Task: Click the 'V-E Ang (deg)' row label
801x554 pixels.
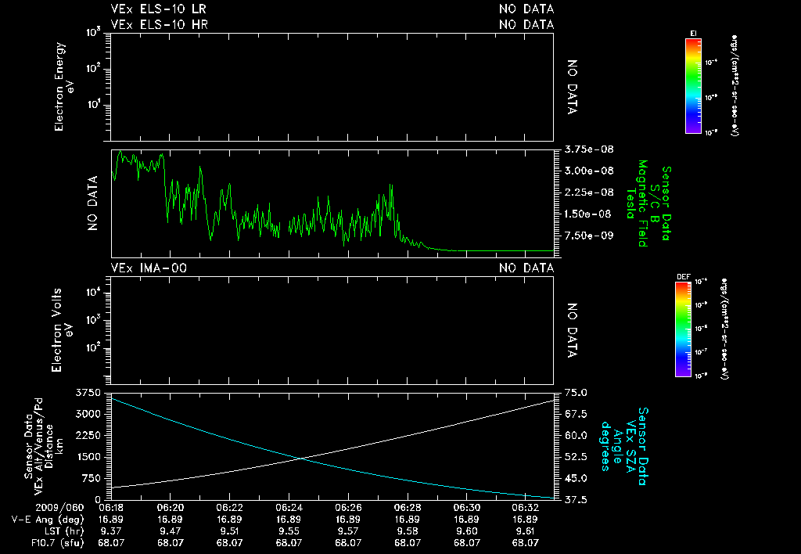Action: (48, 520)
